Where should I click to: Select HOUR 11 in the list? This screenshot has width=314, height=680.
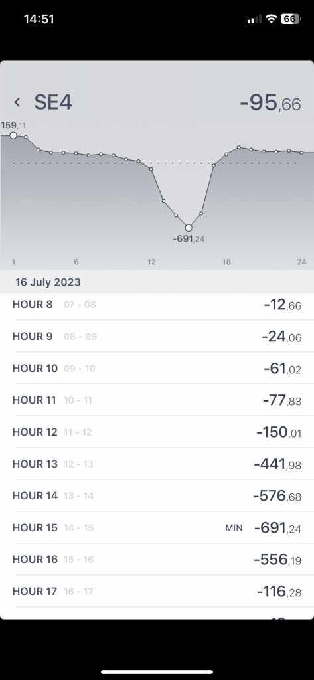click(157, 400)
